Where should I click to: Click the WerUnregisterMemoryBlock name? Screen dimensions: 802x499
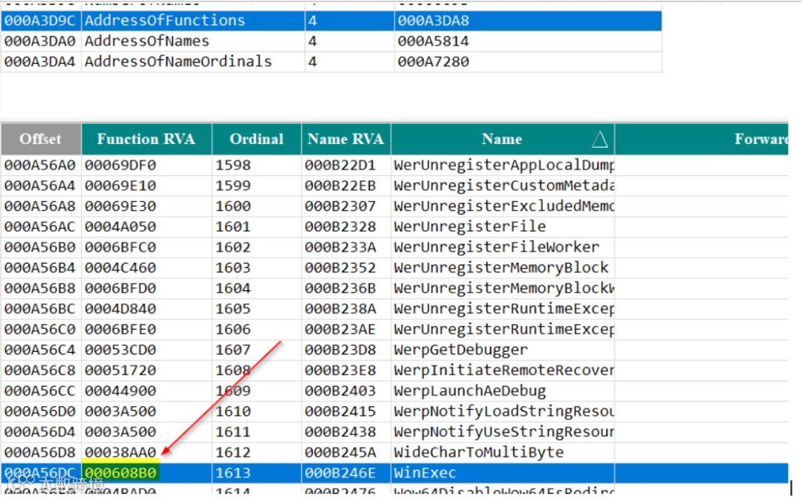coord(501,268)
